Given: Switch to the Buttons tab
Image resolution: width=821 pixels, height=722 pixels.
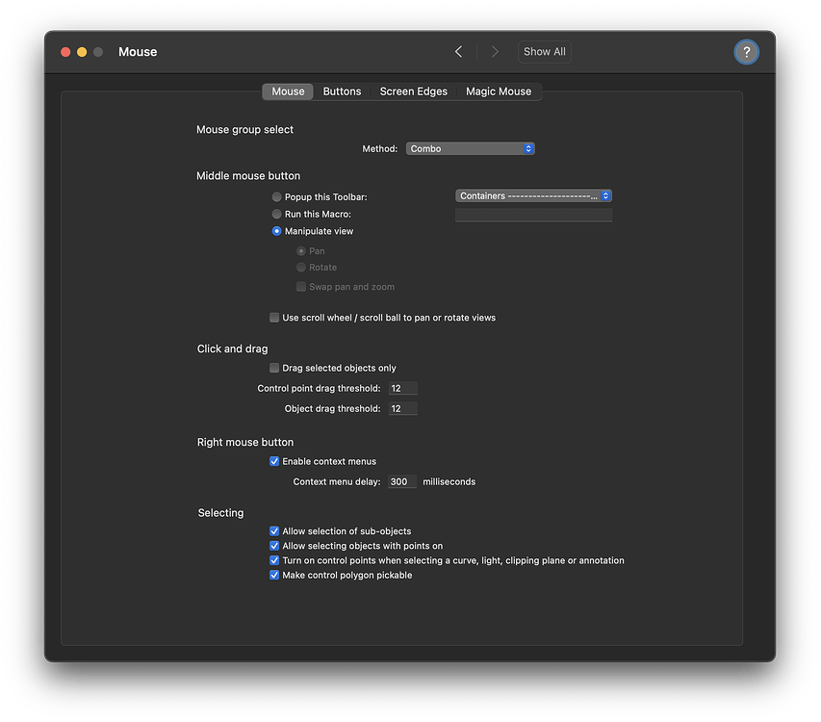Looking at the screenshot, I should (342, 90).
